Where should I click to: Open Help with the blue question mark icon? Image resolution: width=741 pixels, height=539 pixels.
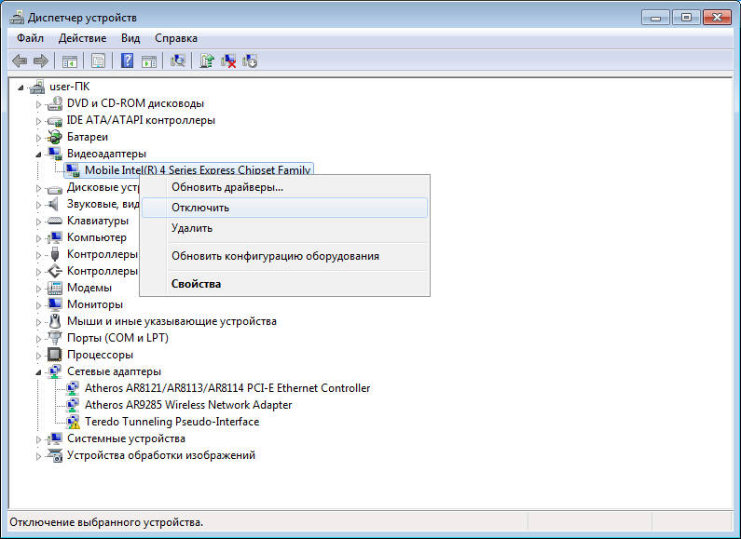[x=127, y=61]
